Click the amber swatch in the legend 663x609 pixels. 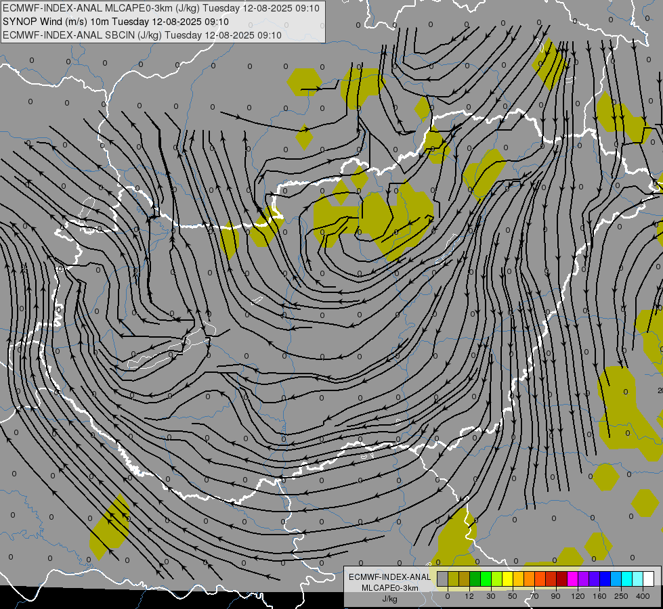point(519,579)
